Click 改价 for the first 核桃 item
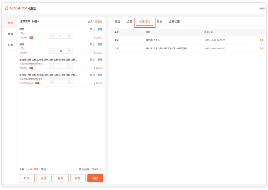268x190 pixels. coord(92,29)
